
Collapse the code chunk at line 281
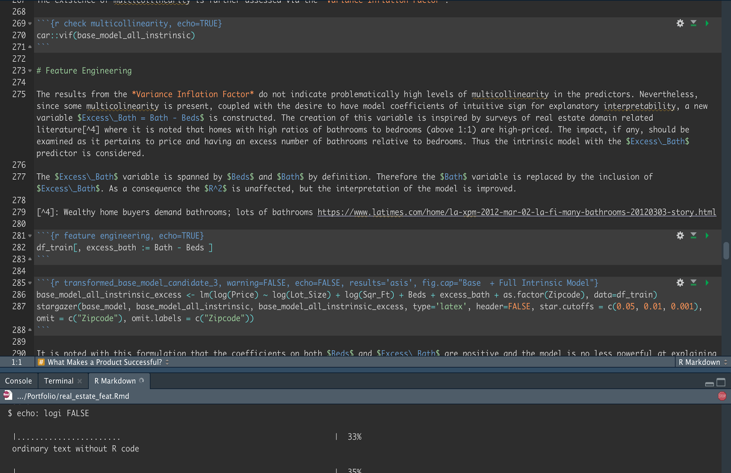[30, 236]
